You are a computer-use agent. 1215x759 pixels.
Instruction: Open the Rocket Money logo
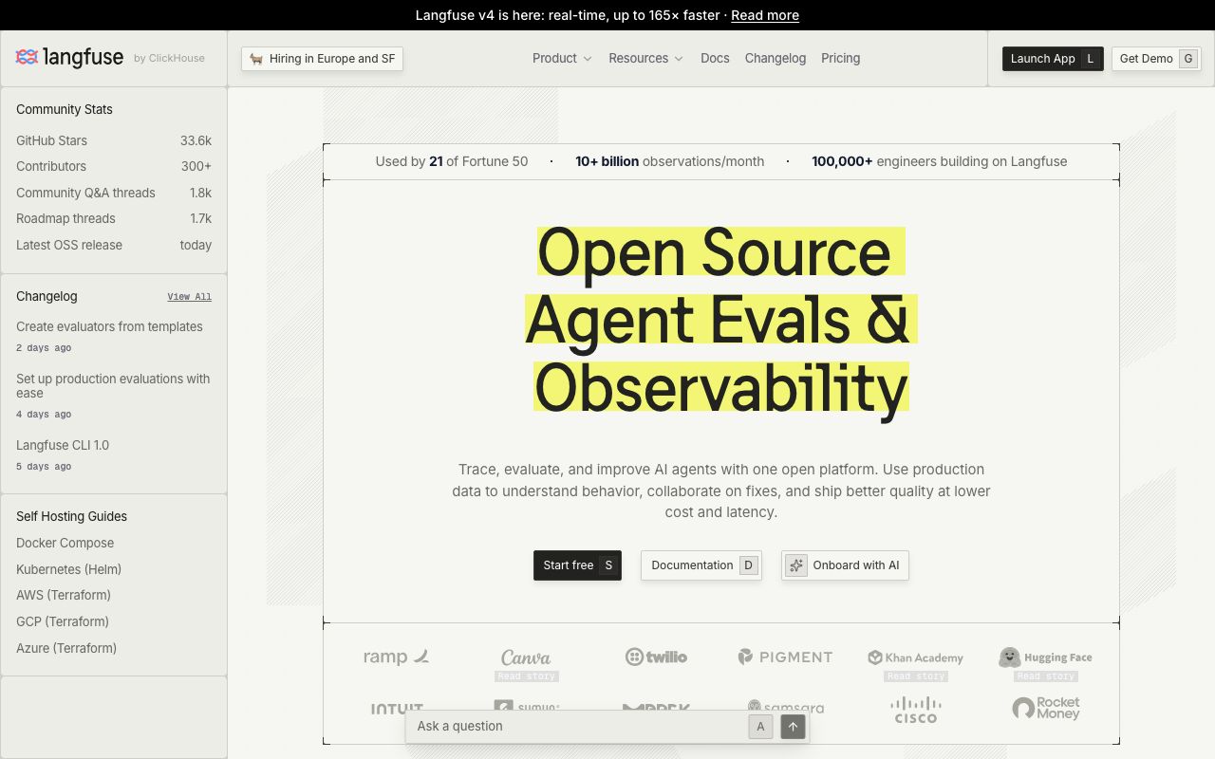pyautogui.click(x=1045, y=708)
